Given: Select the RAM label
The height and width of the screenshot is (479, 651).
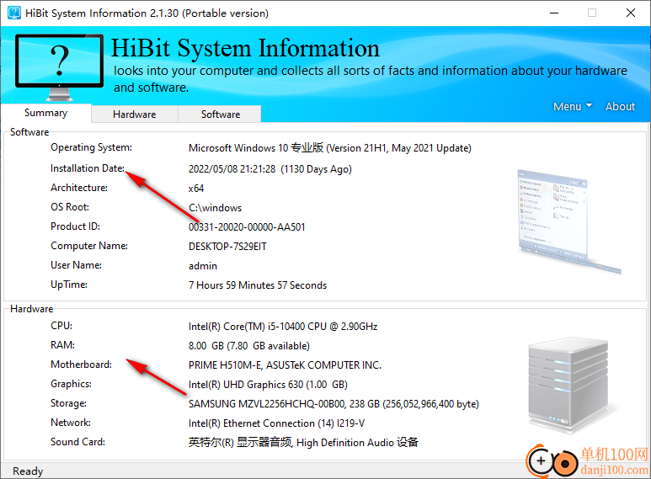Looking at the screenshot, I should click(x=62, y=345).
